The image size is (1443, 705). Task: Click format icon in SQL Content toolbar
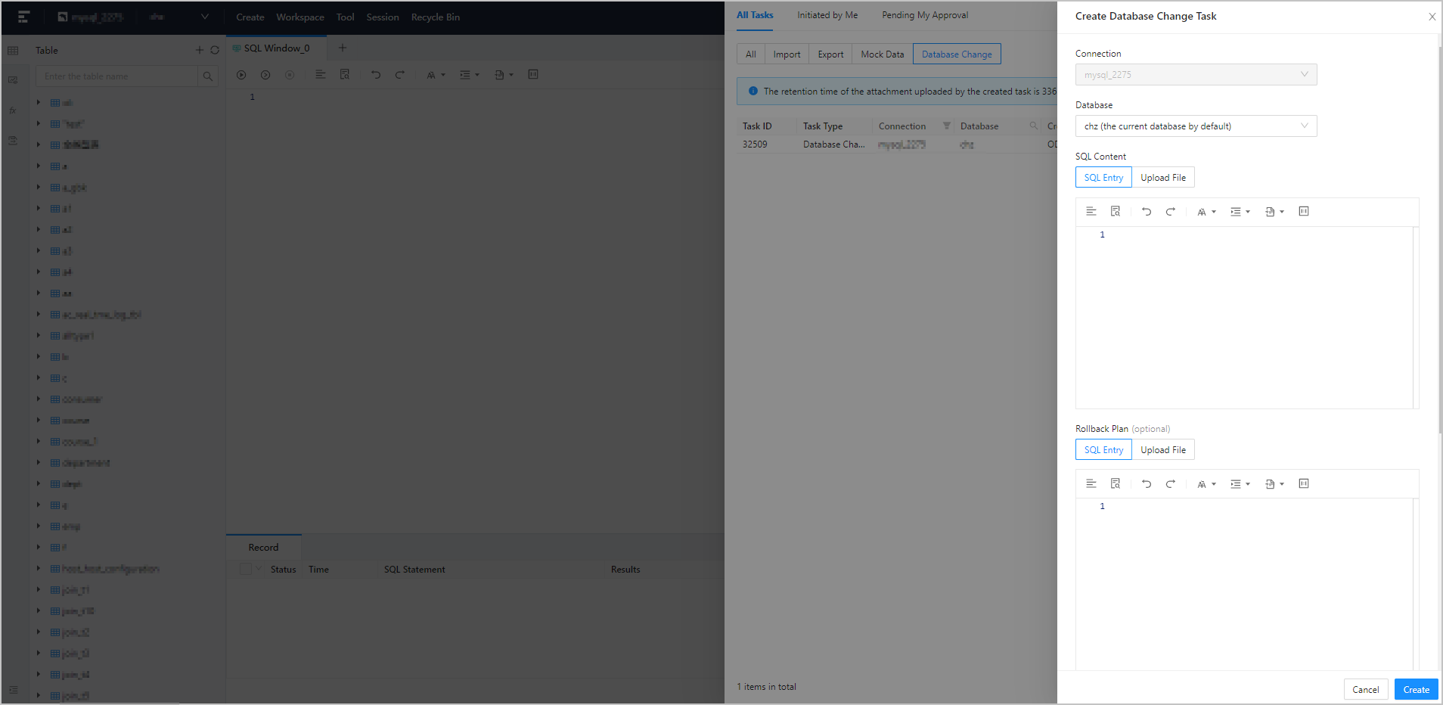click(x=1091, y=212)
